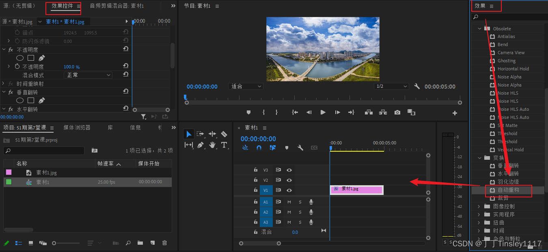Image resolution: width=548 pixels, height=252 pixels.
Task: Select the Selection tool arrow
Action: tap(189, 134)
